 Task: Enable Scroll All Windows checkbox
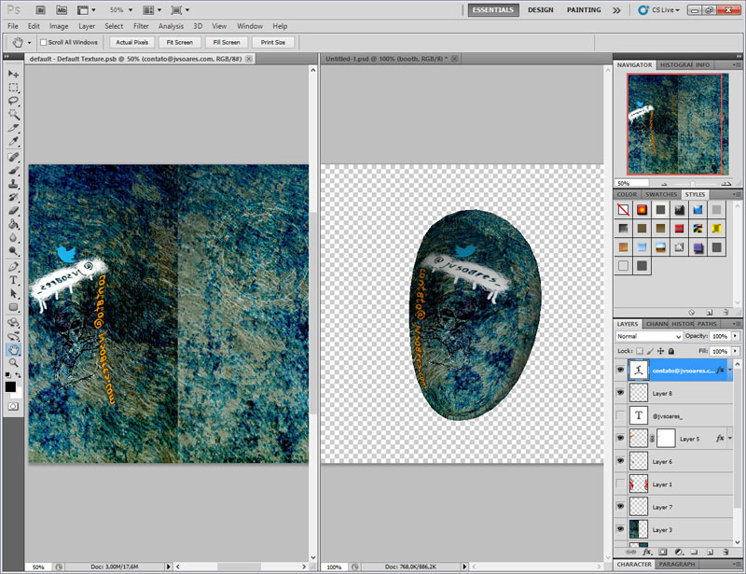click(x=44, y=42)
